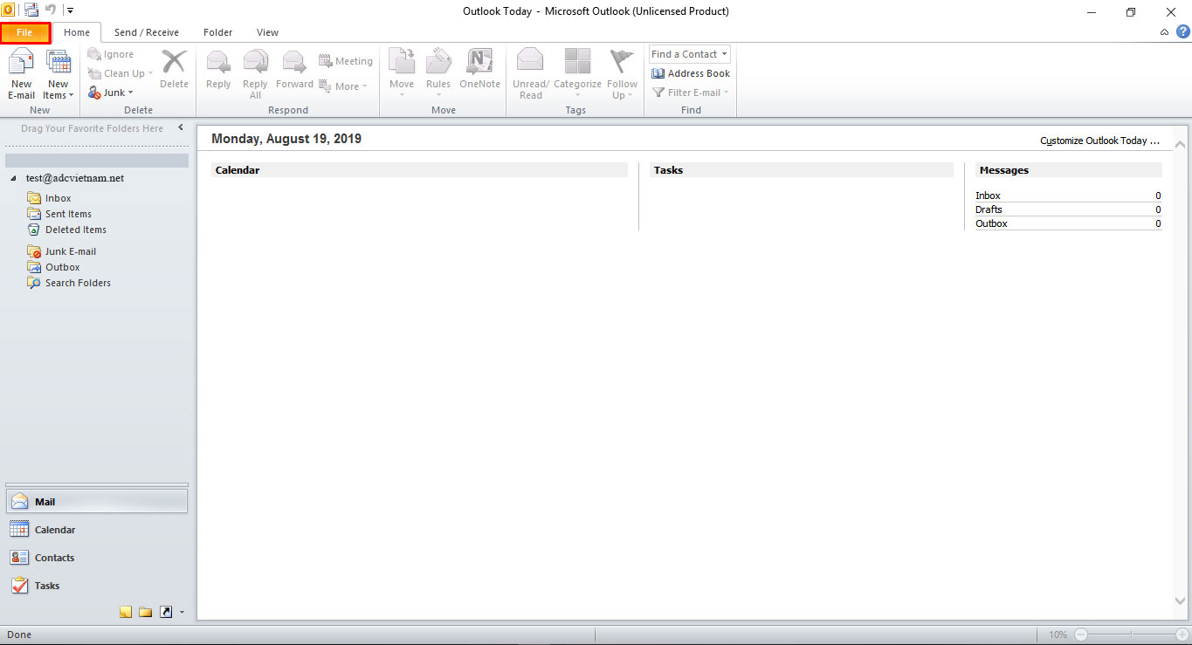
Task: Open the Follow Up flag menu
Action: click(623, 74)
